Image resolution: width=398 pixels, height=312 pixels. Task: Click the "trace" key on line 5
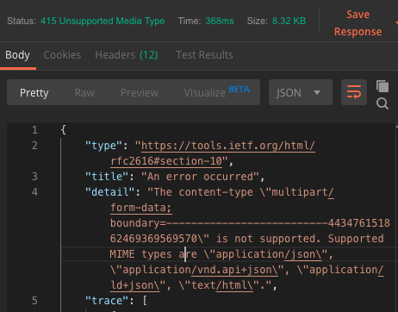point(107,301)
